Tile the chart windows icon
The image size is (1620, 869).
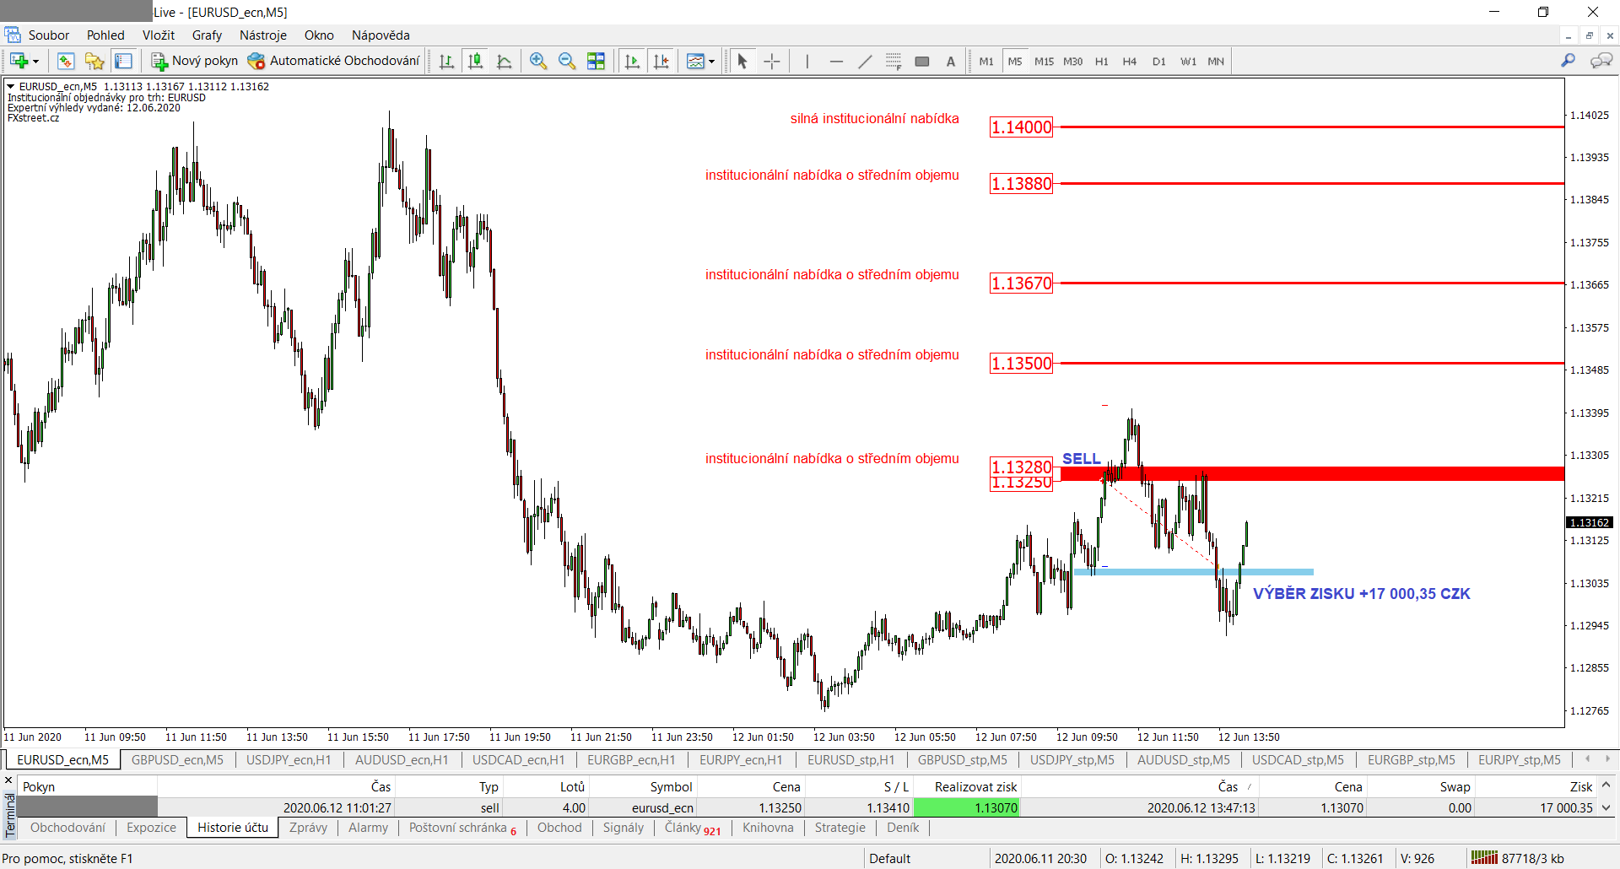pyautogui.click(x=596, y=61)
